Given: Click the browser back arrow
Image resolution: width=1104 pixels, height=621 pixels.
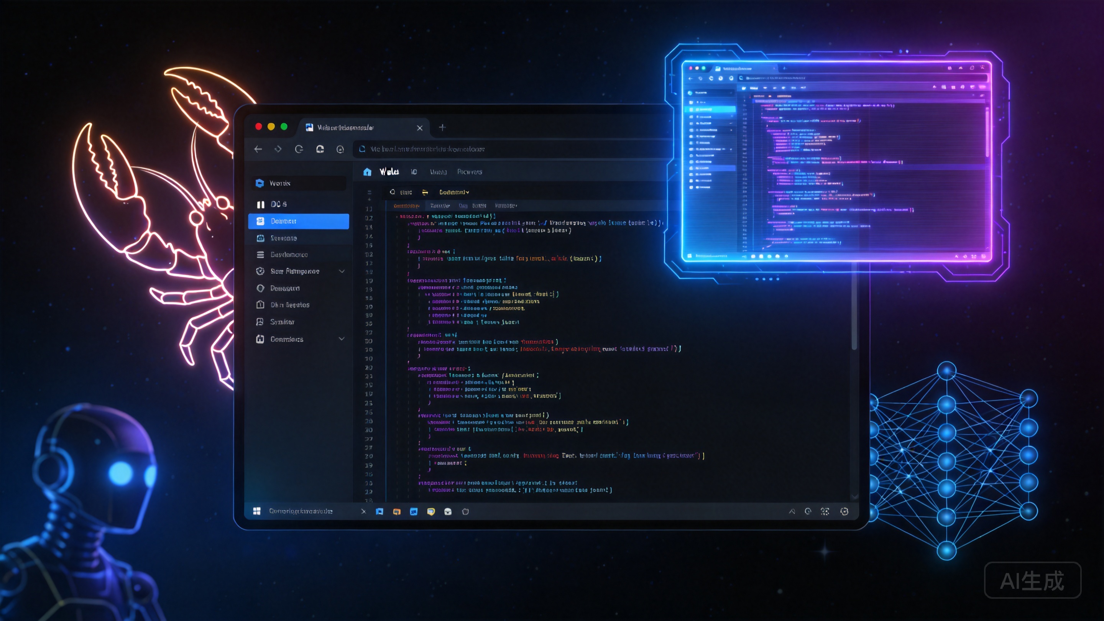Looking at the screenshot, I should (258, 149).
